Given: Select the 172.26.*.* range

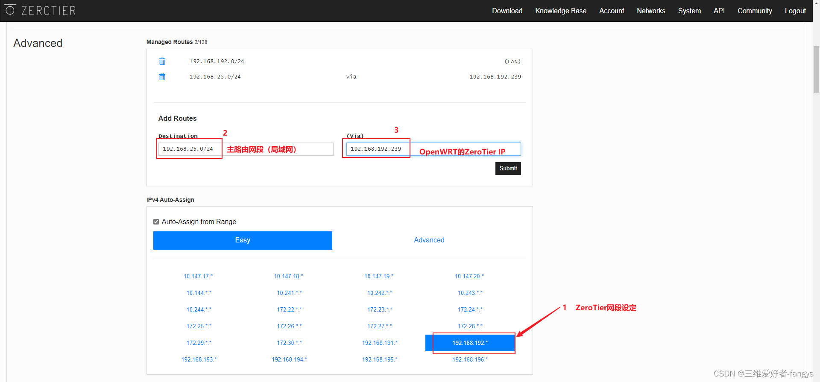Looking at the screenshot, I should pos(289,326).
